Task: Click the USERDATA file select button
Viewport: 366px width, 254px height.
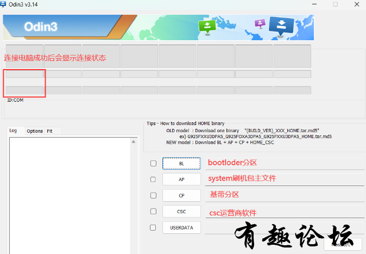Action: (x=181, y=227)
